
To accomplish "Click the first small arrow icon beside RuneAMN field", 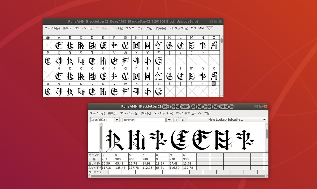I will [176, 120].
